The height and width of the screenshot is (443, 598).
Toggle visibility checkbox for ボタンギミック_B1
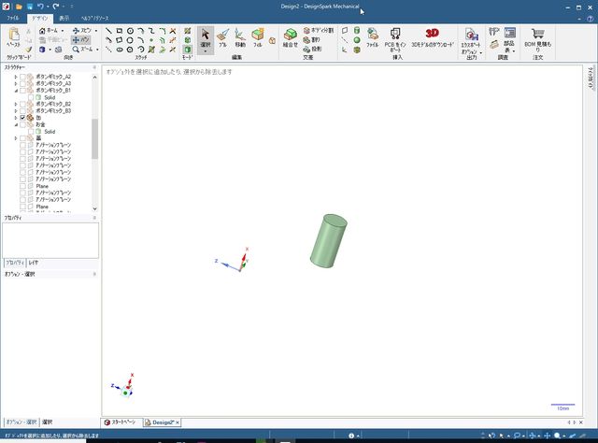click(x=22, y=91)
